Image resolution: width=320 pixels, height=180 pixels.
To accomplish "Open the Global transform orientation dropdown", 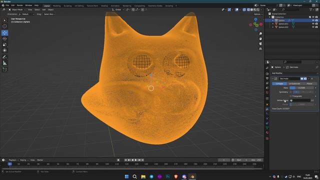I will pos(118,9).
